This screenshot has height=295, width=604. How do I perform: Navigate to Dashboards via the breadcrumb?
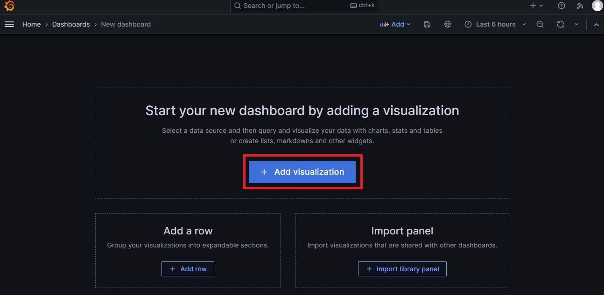(x=71, y=24)
